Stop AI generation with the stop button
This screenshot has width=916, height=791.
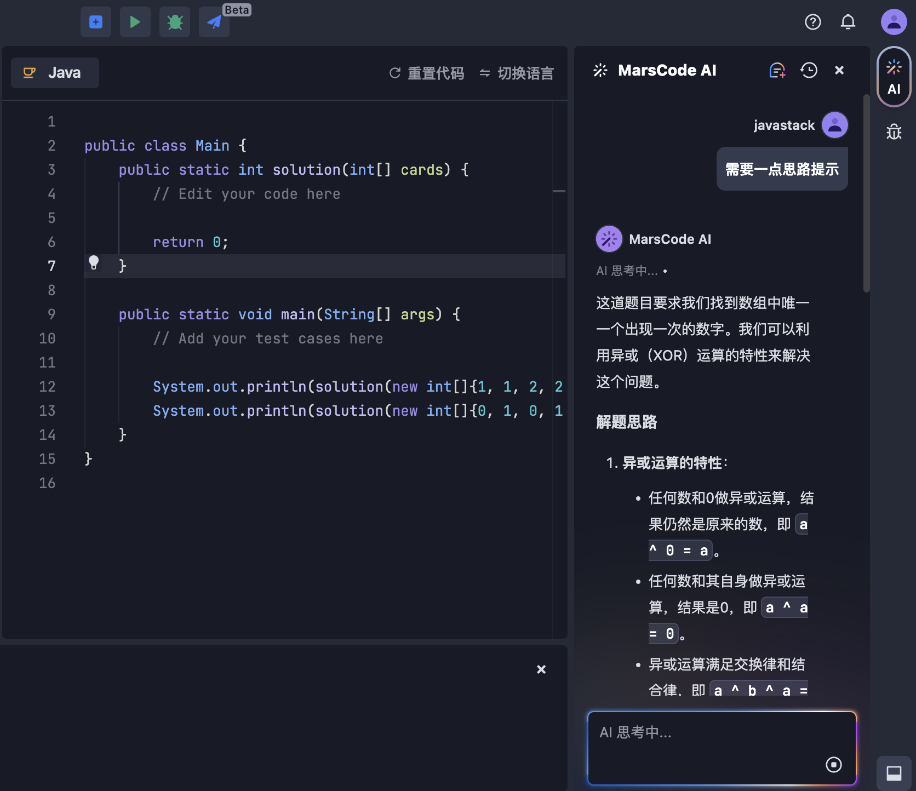click(x=834, y=765)
